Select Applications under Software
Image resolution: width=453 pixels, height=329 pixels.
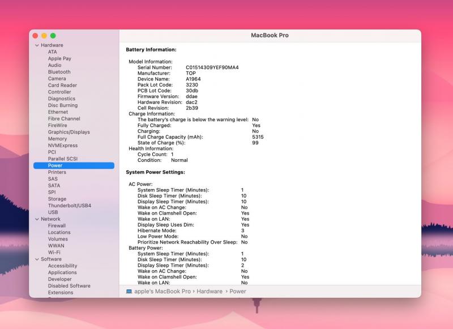click(62, 272)
